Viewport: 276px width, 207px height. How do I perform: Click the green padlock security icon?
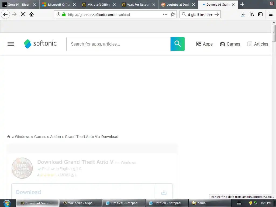point(64,15)
